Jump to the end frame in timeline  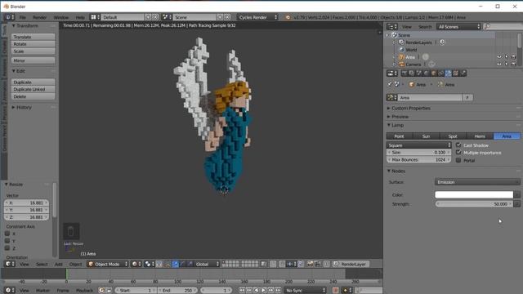click(x=278, y=291)
